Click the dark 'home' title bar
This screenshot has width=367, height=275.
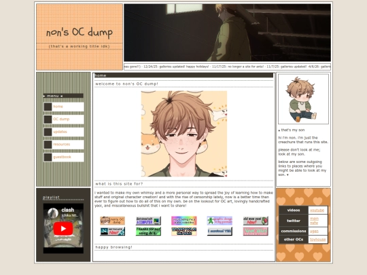pyautogui.click(x=183, y=75)
